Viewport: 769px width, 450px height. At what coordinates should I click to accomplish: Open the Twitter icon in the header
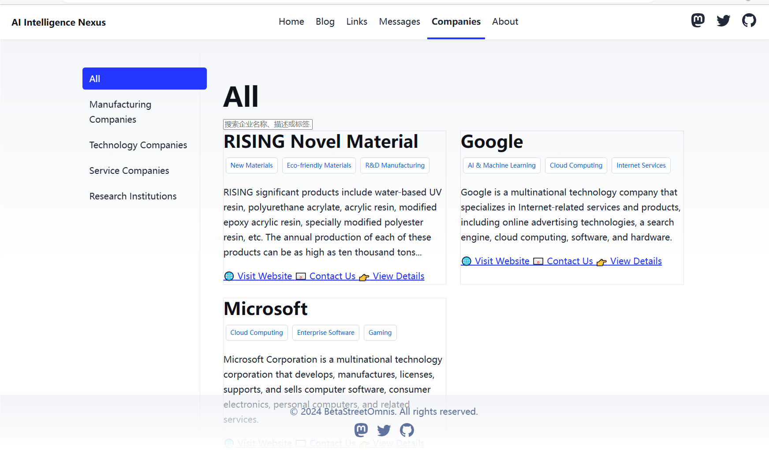[723, 20]
